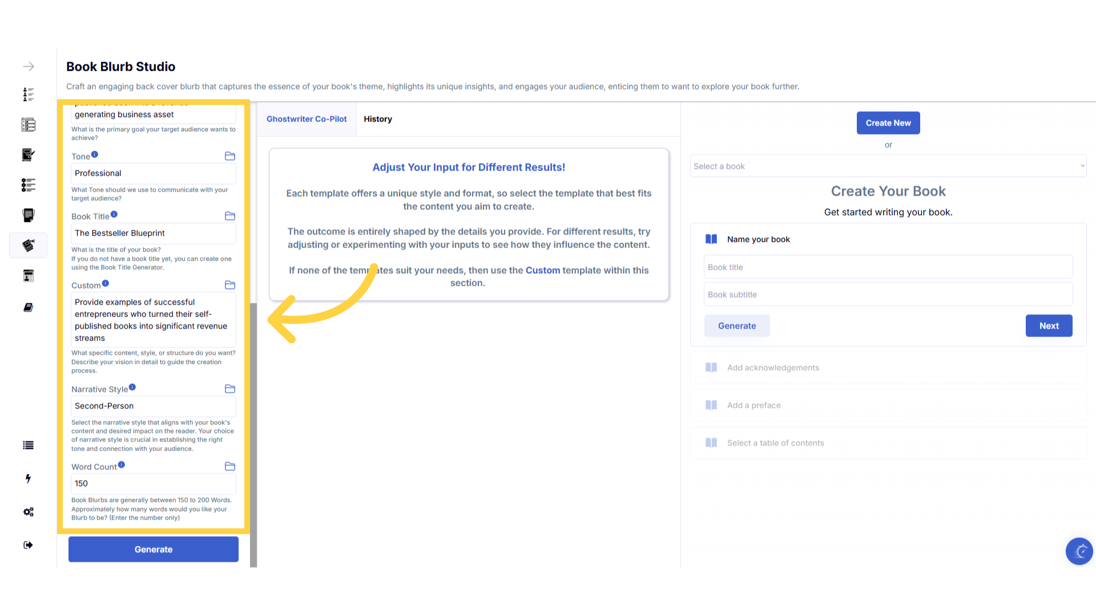Open the Custom field folder icon
The width and height of the screenshot is (1096, 616).
230,285
